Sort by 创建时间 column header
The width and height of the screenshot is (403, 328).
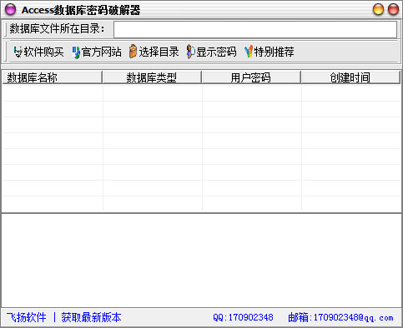[350, 77]
